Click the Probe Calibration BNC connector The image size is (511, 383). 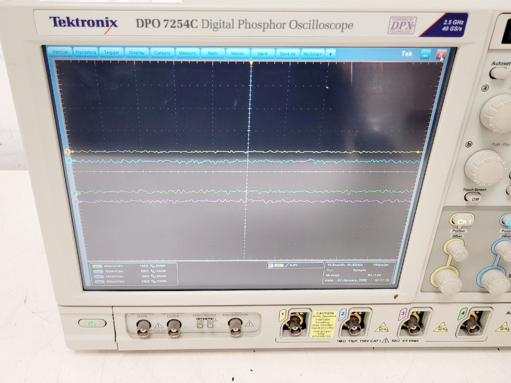click(236, 327)
